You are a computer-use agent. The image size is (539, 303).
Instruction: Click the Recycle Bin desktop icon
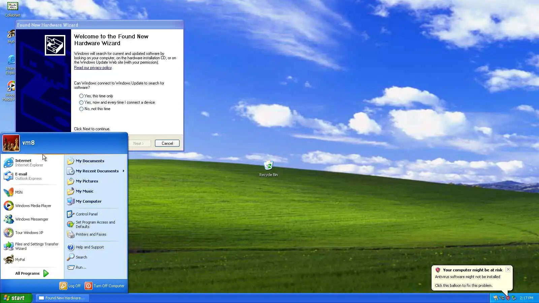tap(268, 168)
